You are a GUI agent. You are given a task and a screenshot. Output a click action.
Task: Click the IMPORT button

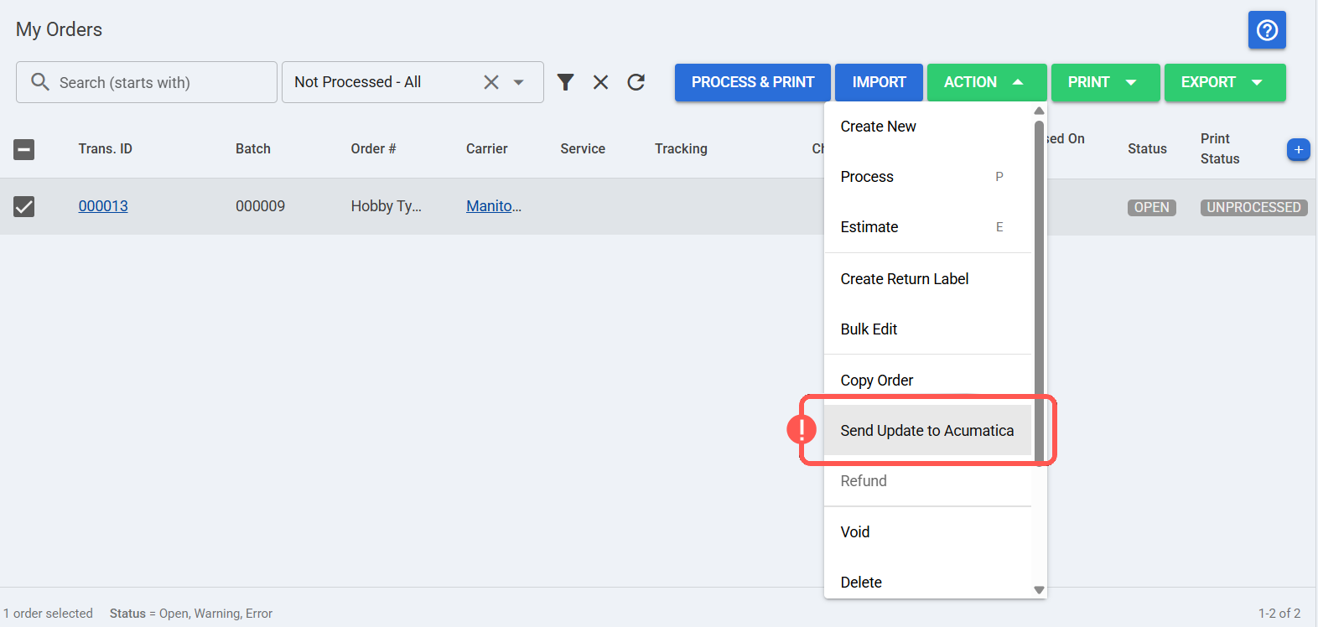[x=879, y=82]
